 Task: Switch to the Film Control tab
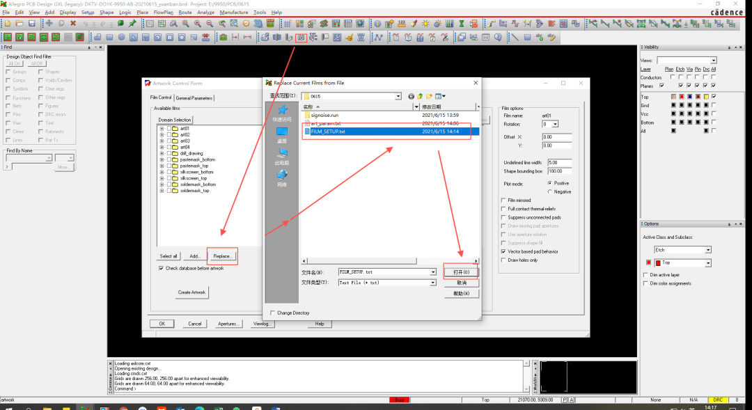point(161,97)
